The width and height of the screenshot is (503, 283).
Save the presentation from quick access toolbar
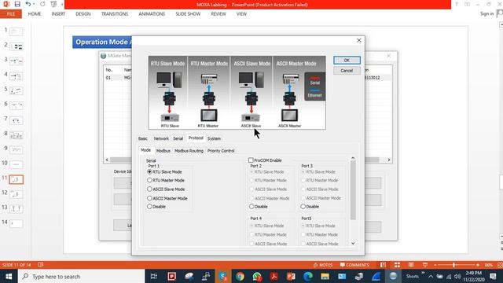coord(17,4)
